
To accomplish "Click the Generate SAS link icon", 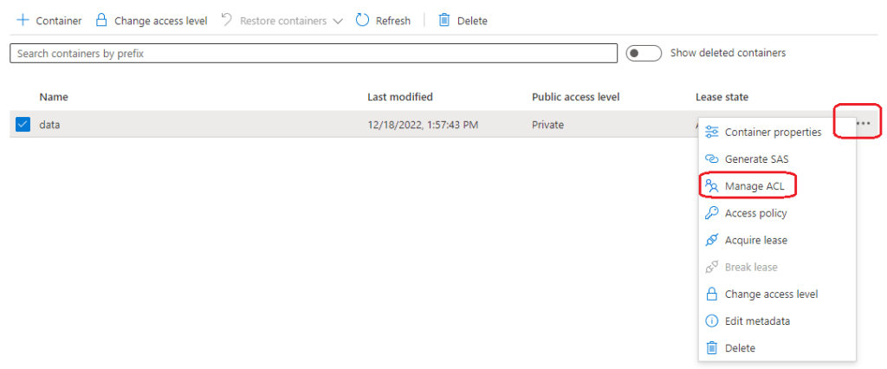I will [x=712, y=159].
